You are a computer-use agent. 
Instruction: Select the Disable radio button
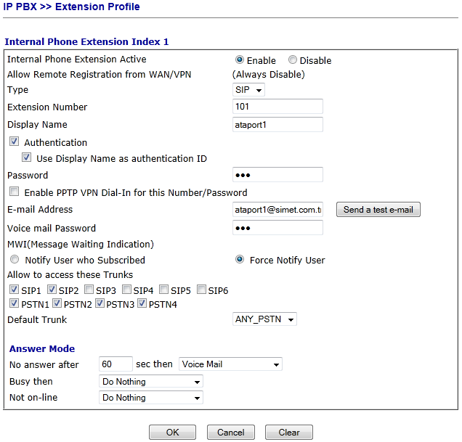click(x=293, y=60)
